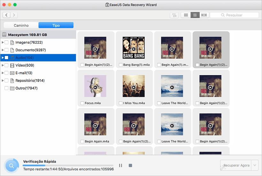Image resolution: width=262 pixels, height=176 pixels.
Task: Open the filter options icon
Action: pyautogui.click(x=174, y=15)
